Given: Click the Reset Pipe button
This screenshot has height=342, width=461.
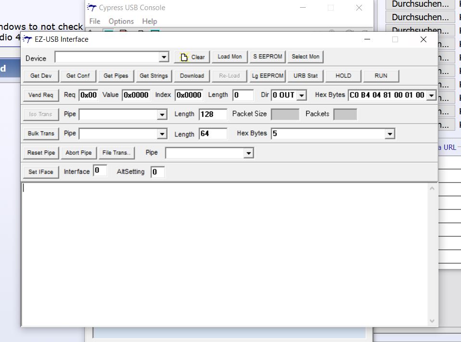Looking at the screenshot, I should point(41,153).
